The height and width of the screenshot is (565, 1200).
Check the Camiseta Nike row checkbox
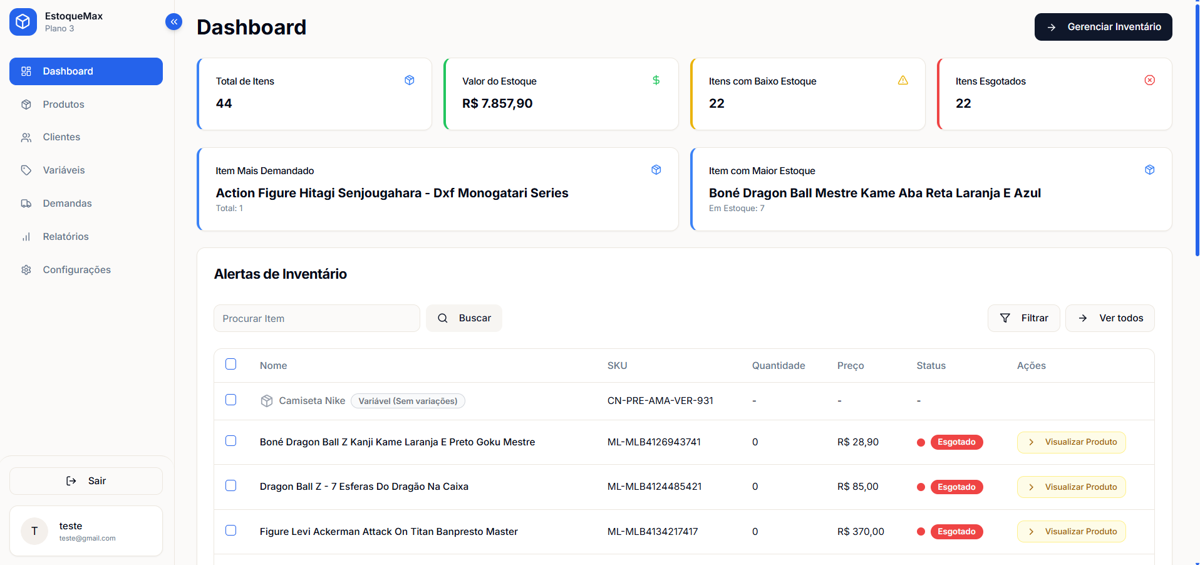click(231, 400)
